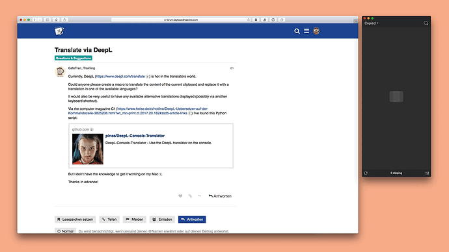This screenshot has width=449, height=252.
Task: Click the Melden button
Action: pos(135,220)
